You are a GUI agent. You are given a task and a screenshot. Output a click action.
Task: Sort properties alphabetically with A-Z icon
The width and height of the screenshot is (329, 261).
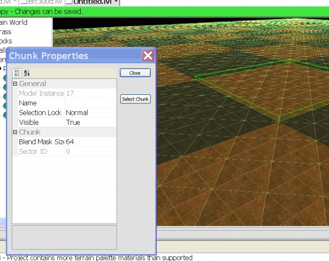(x=27, y=73)
